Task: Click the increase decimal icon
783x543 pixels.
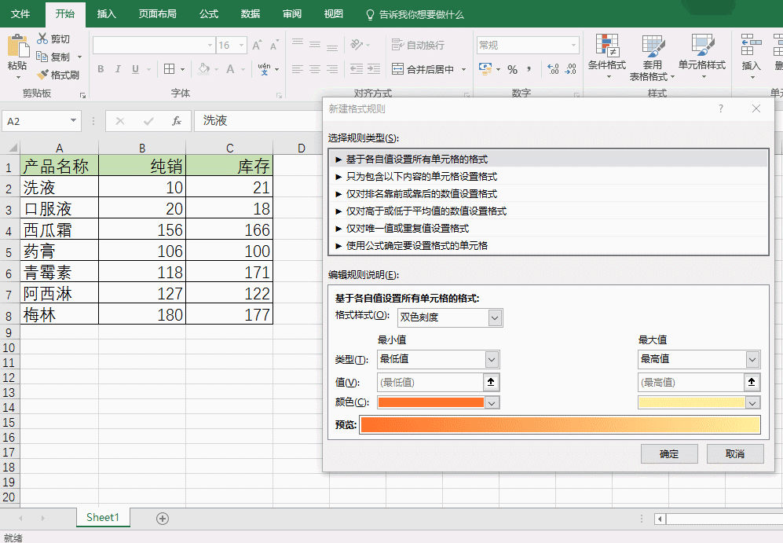Action: 554,69
